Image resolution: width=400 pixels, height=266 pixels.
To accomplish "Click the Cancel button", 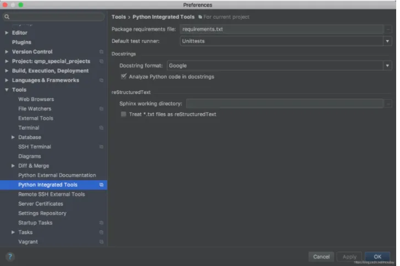I will pos(321,257).
